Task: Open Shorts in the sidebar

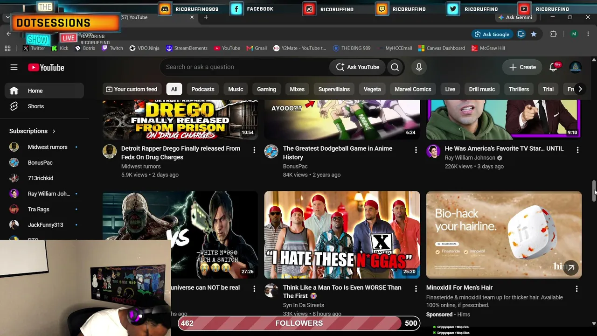Action: click(x=44, y=106)
